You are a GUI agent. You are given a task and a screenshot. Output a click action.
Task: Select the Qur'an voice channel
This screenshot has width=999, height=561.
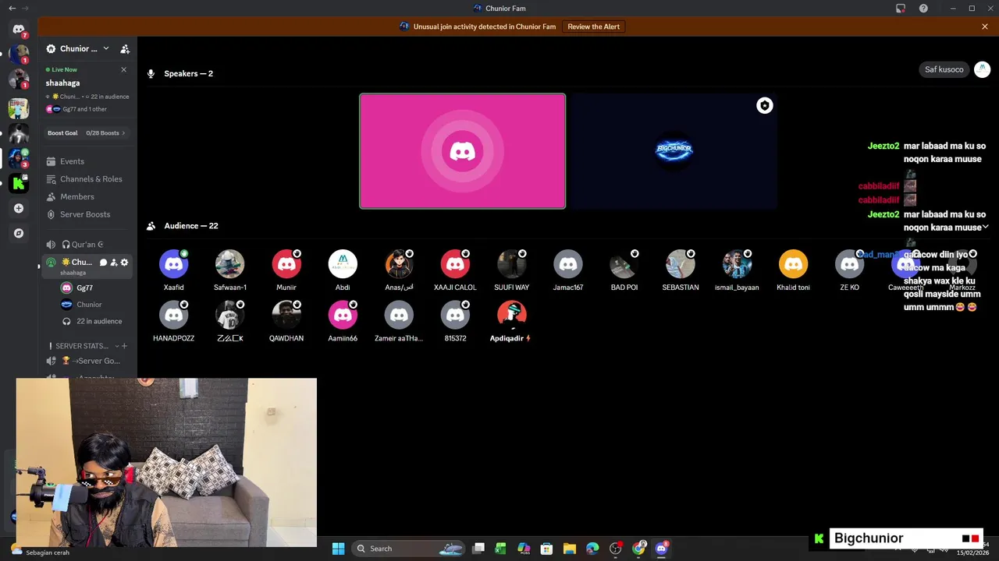[88, 245]
